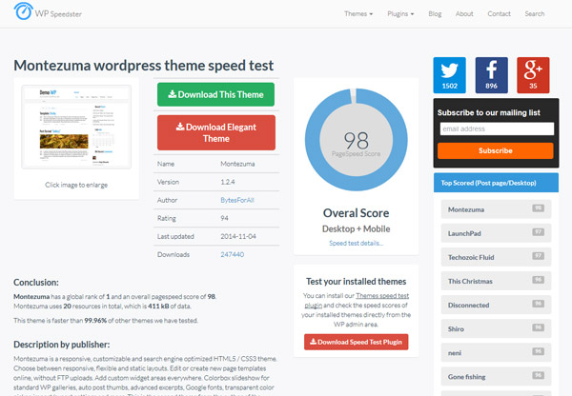This screenshot has width=572, height=396.
Task: Select the last updated date 2014-11-04
Action: (238, 236)
